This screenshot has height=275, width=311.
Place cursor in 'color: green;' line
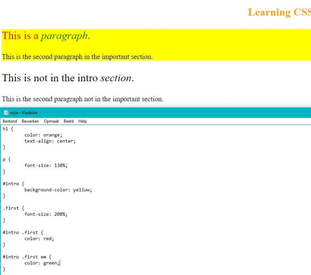pos(42,263)
